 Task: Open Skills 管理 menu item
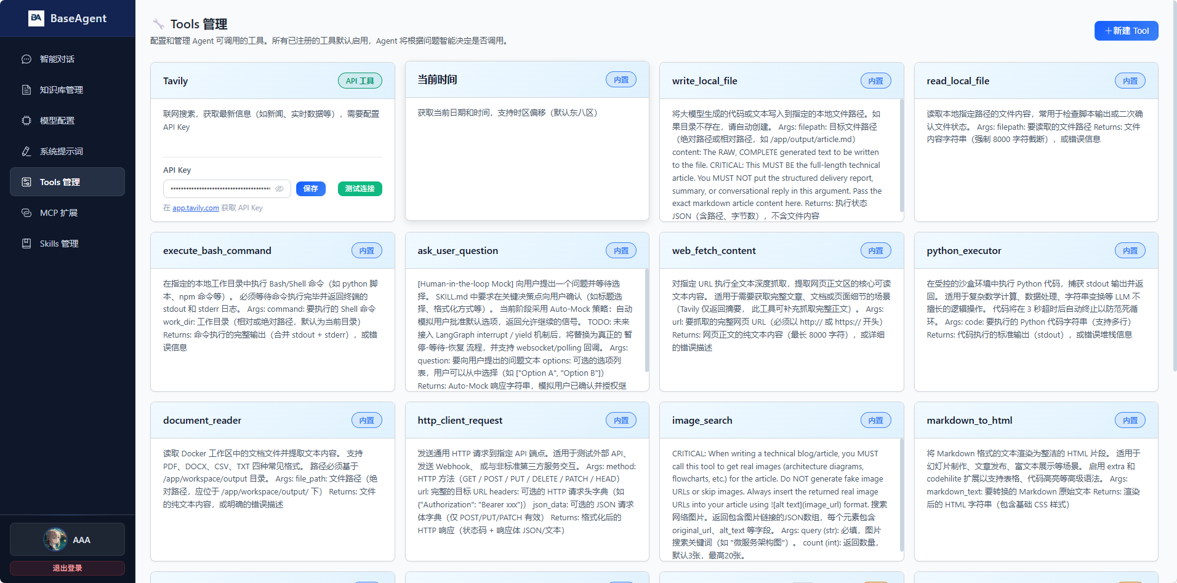pyautogui.click(x=68, y=244)
